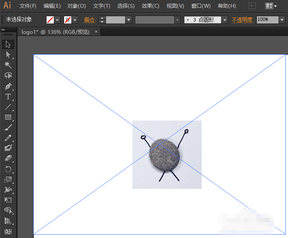Select the Direct Selection tool
The image size is (288, 238).
click(x=8, y=55)
